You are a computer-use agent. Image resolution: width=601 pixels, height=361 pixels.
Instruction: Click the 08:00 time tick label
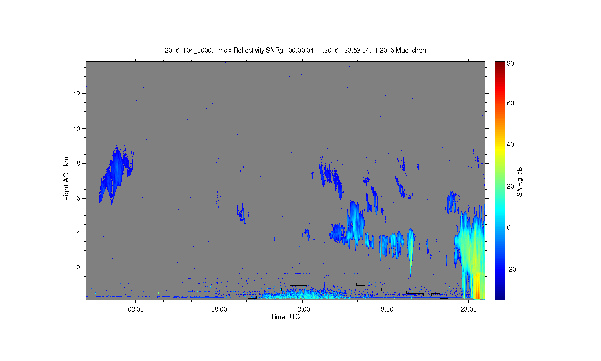tap(219, 310)
